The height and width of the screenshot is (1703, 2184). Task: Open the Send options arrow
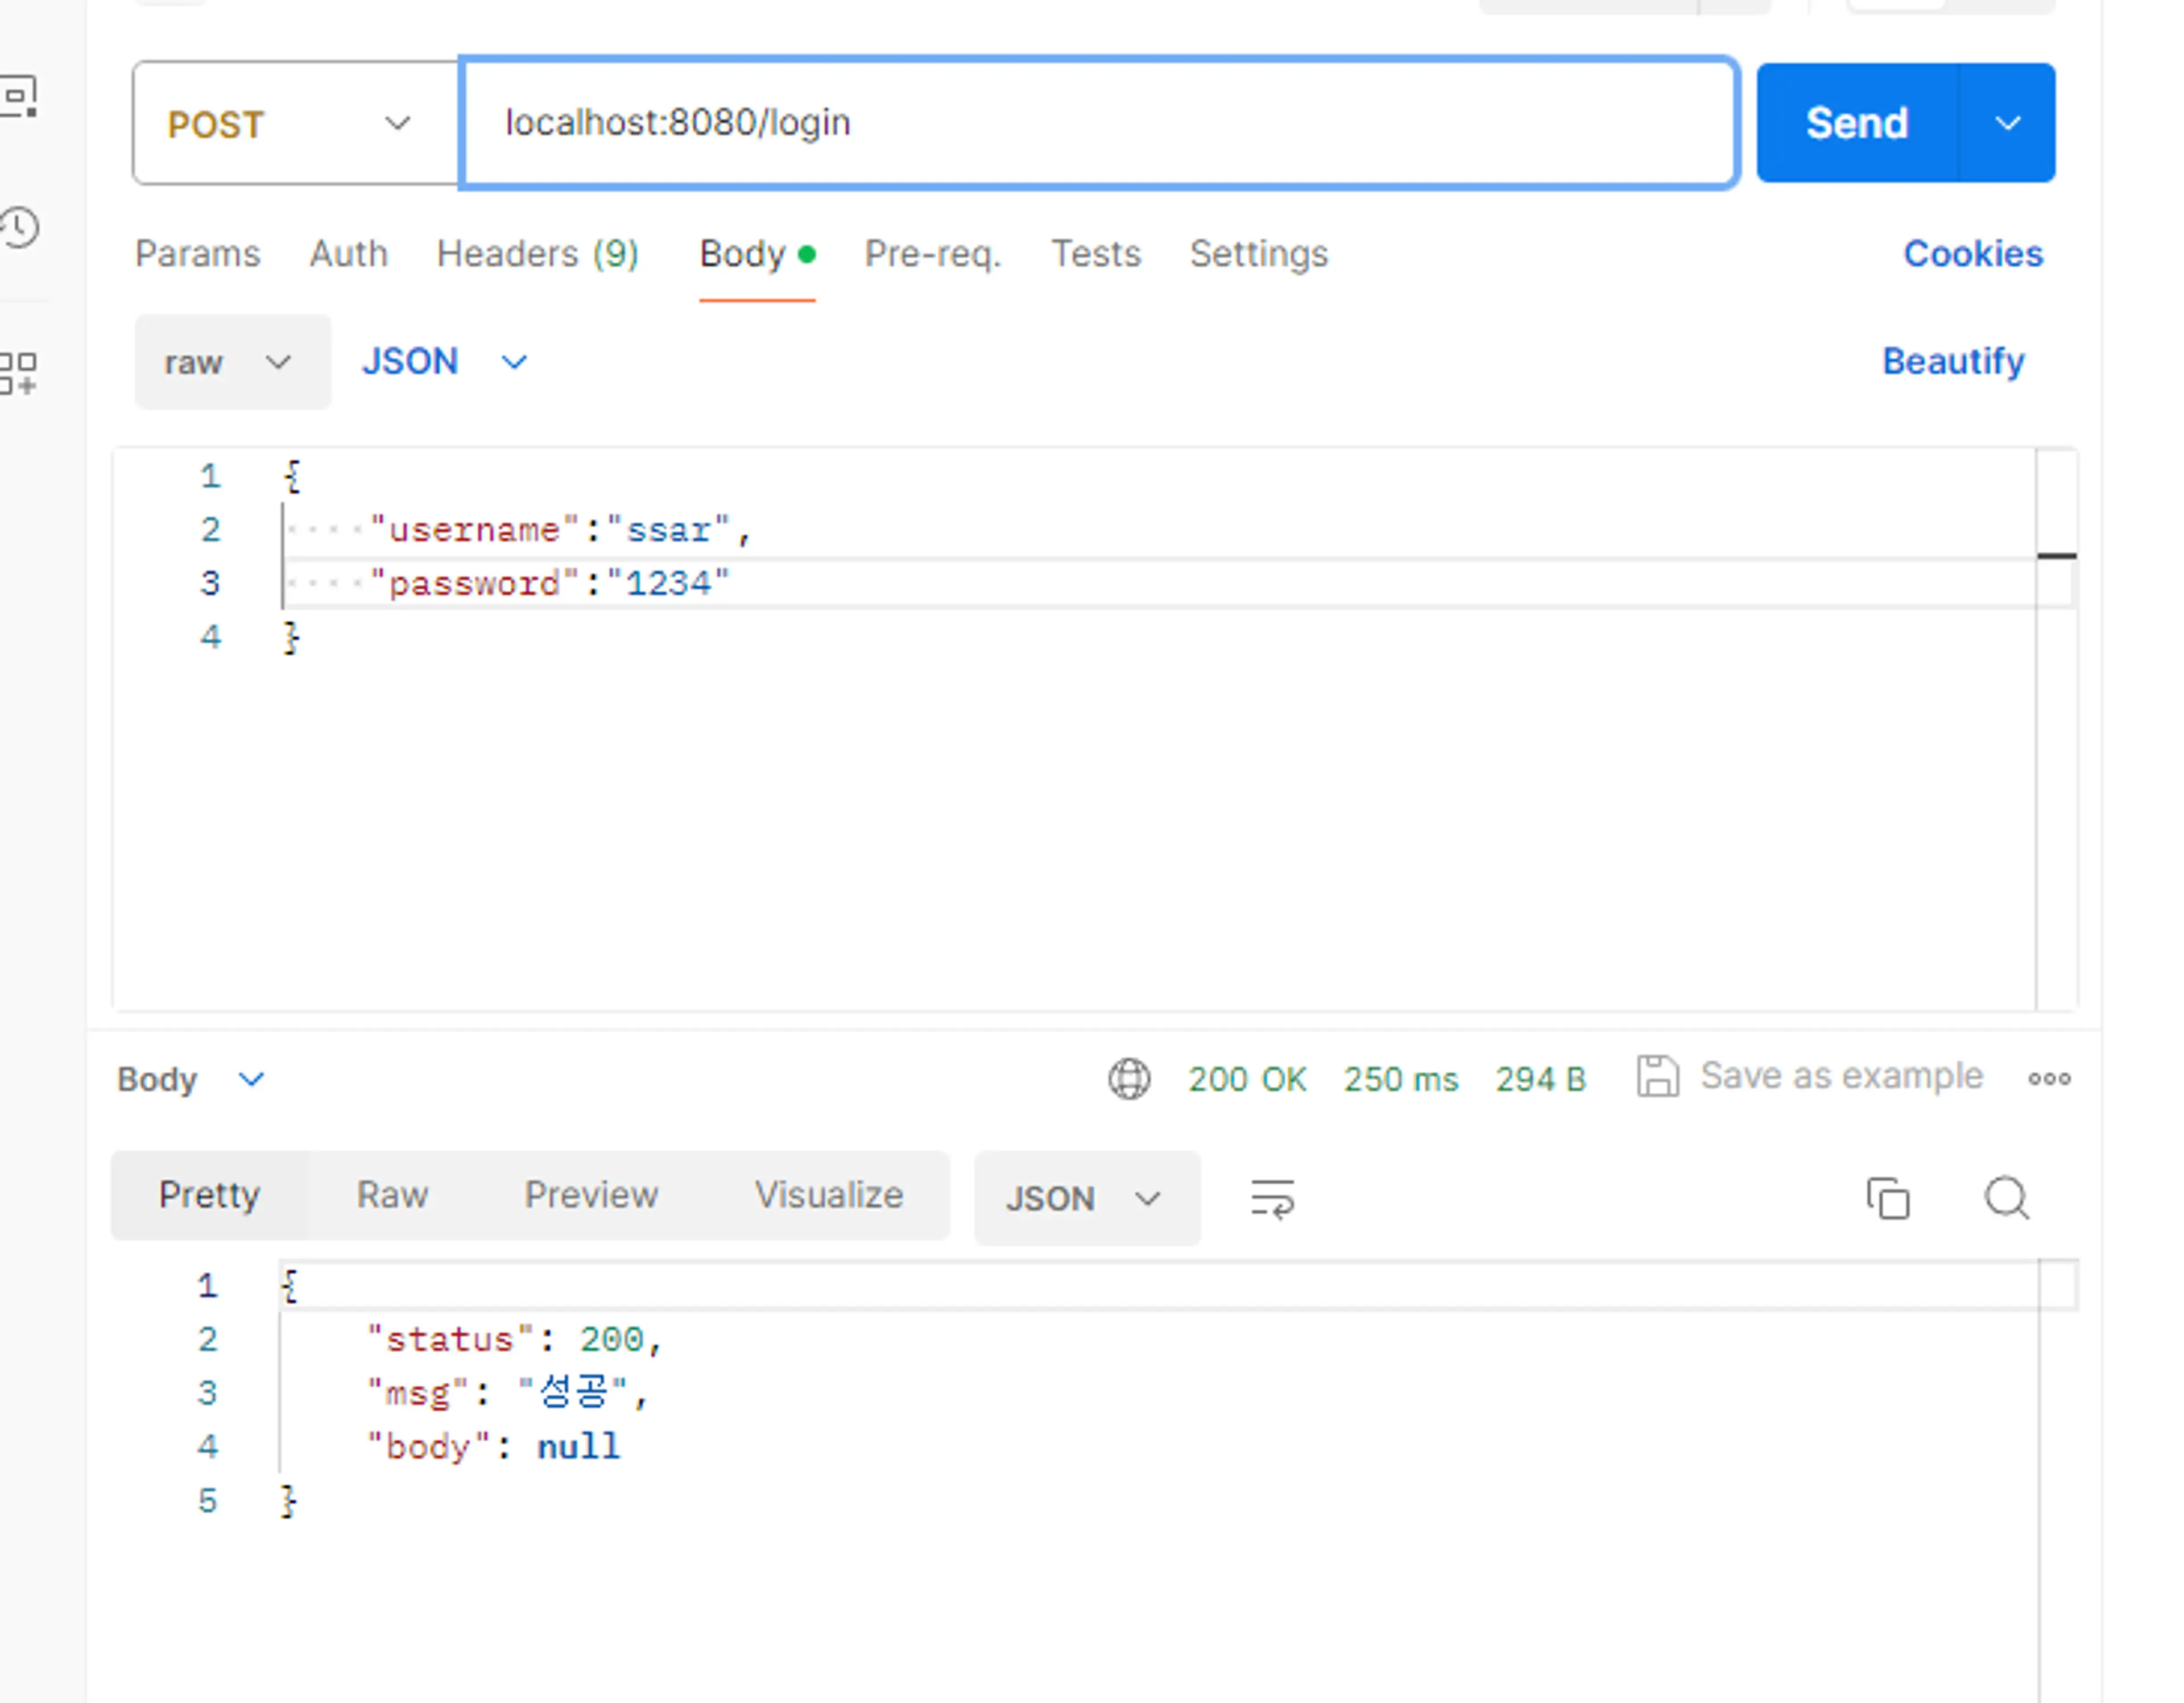(2007, 123)
